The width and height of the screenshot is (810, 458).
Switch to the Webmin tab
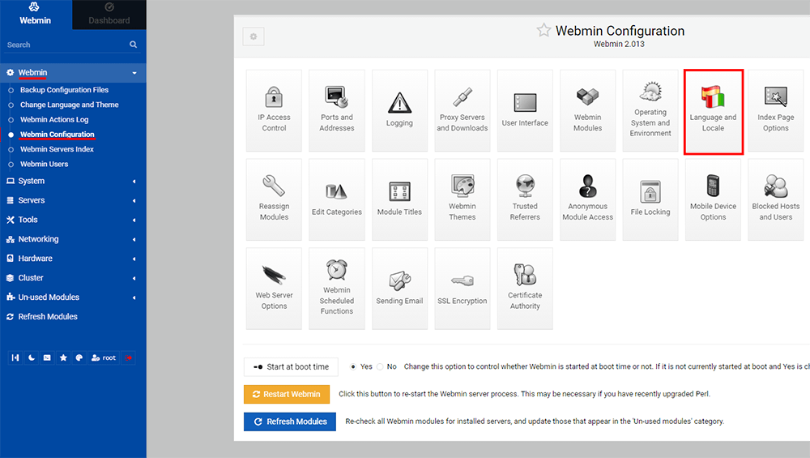36,15
